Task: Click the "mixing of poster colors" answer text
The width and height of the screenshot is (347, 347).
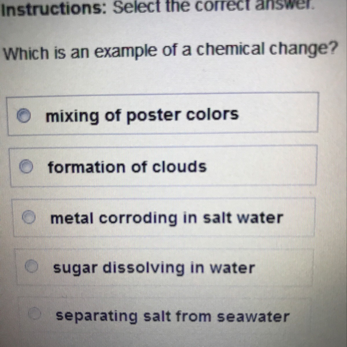Action: pyautogui.click(x=142, y=116)
